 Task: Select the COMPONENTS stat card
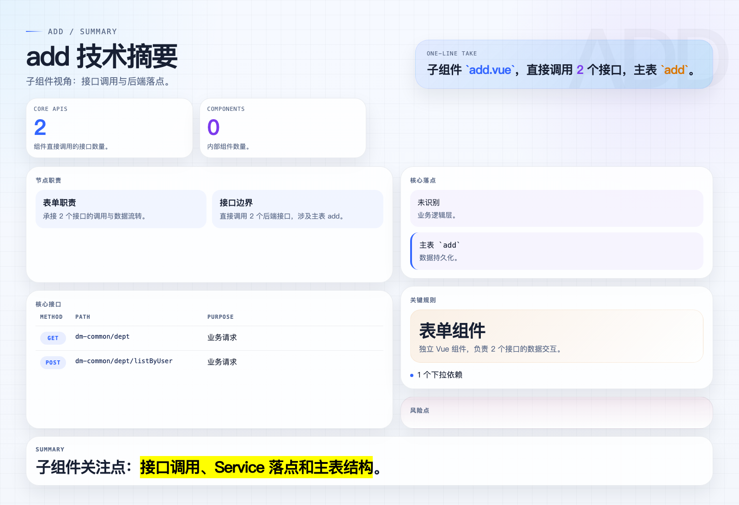click(x=283, y=128)
